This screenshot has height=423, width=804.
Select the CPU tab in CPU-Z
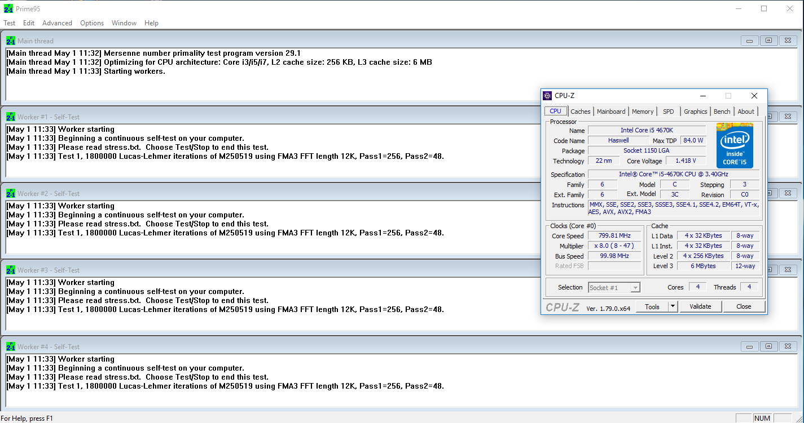pyautogui.click(x=555, y=112)
